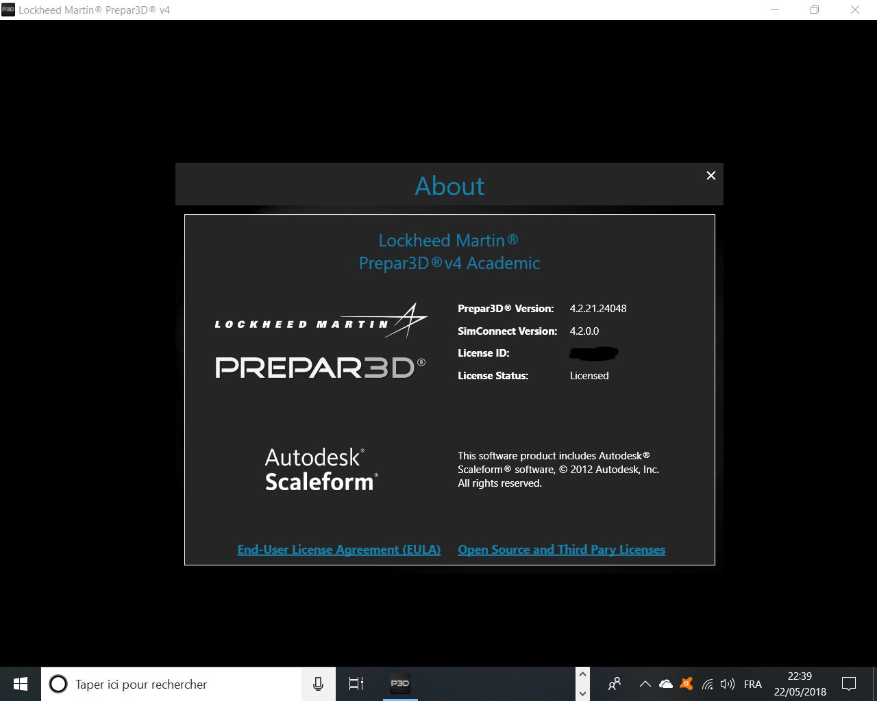Click the "Licensed" license status value

(589, 376)
